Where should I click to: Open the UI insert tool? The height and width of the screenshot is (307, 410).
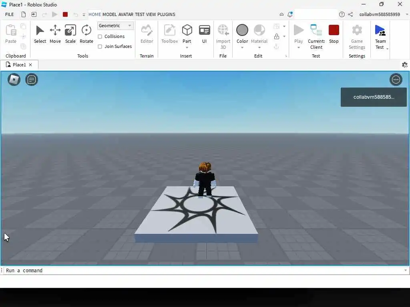tap(205, 34)
